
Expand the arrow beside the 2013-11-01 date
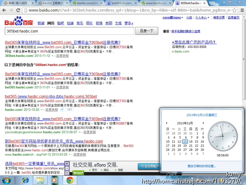point(52,87)
